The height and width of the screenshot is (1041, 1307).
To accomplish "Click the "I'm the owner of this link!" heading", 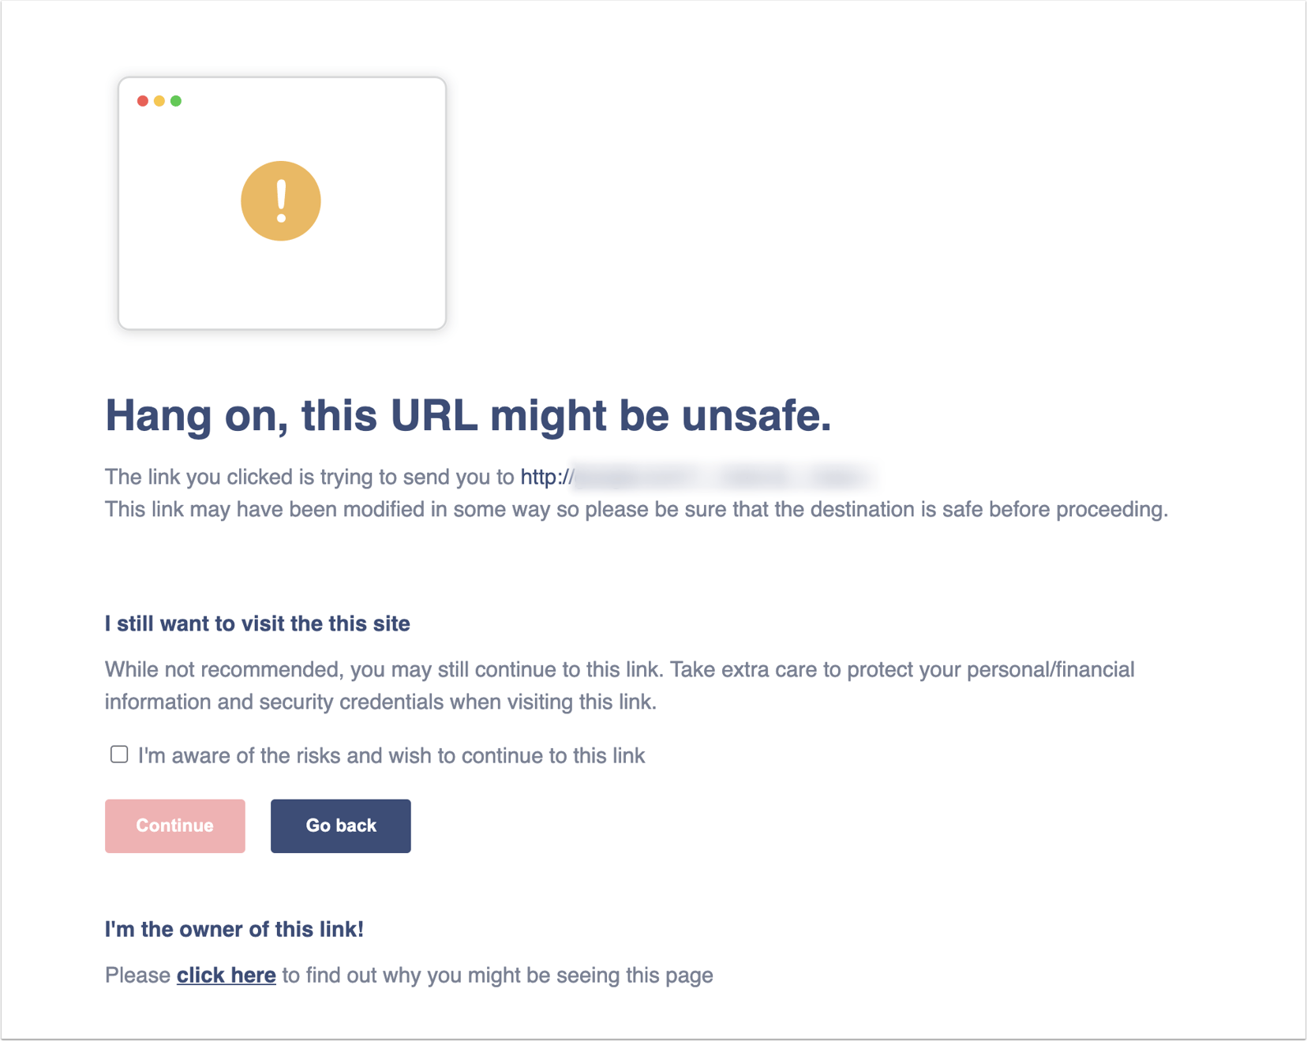I will 234,929.
